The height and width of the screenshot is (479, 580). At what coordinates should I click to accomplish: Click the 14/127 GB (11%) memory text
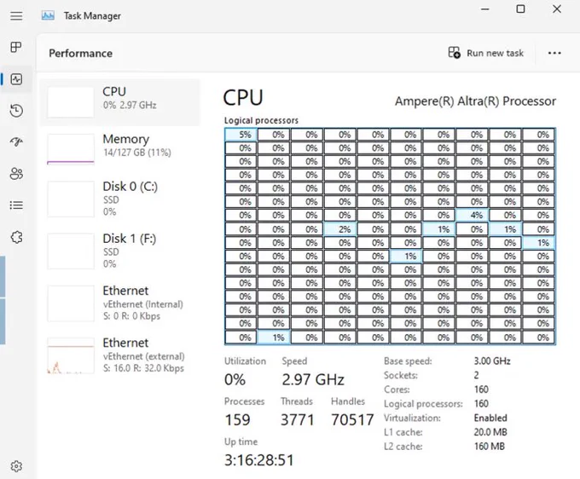[x=137, y=153]
